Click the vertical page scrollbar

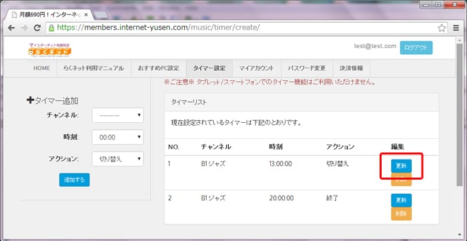(460, 115)
